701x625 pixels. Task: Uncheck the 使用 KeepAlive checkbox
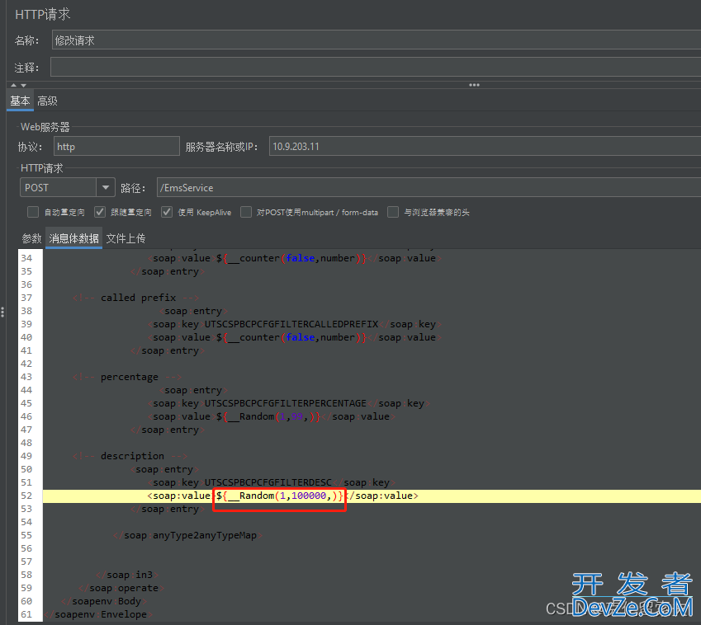(x=167, y=212)
